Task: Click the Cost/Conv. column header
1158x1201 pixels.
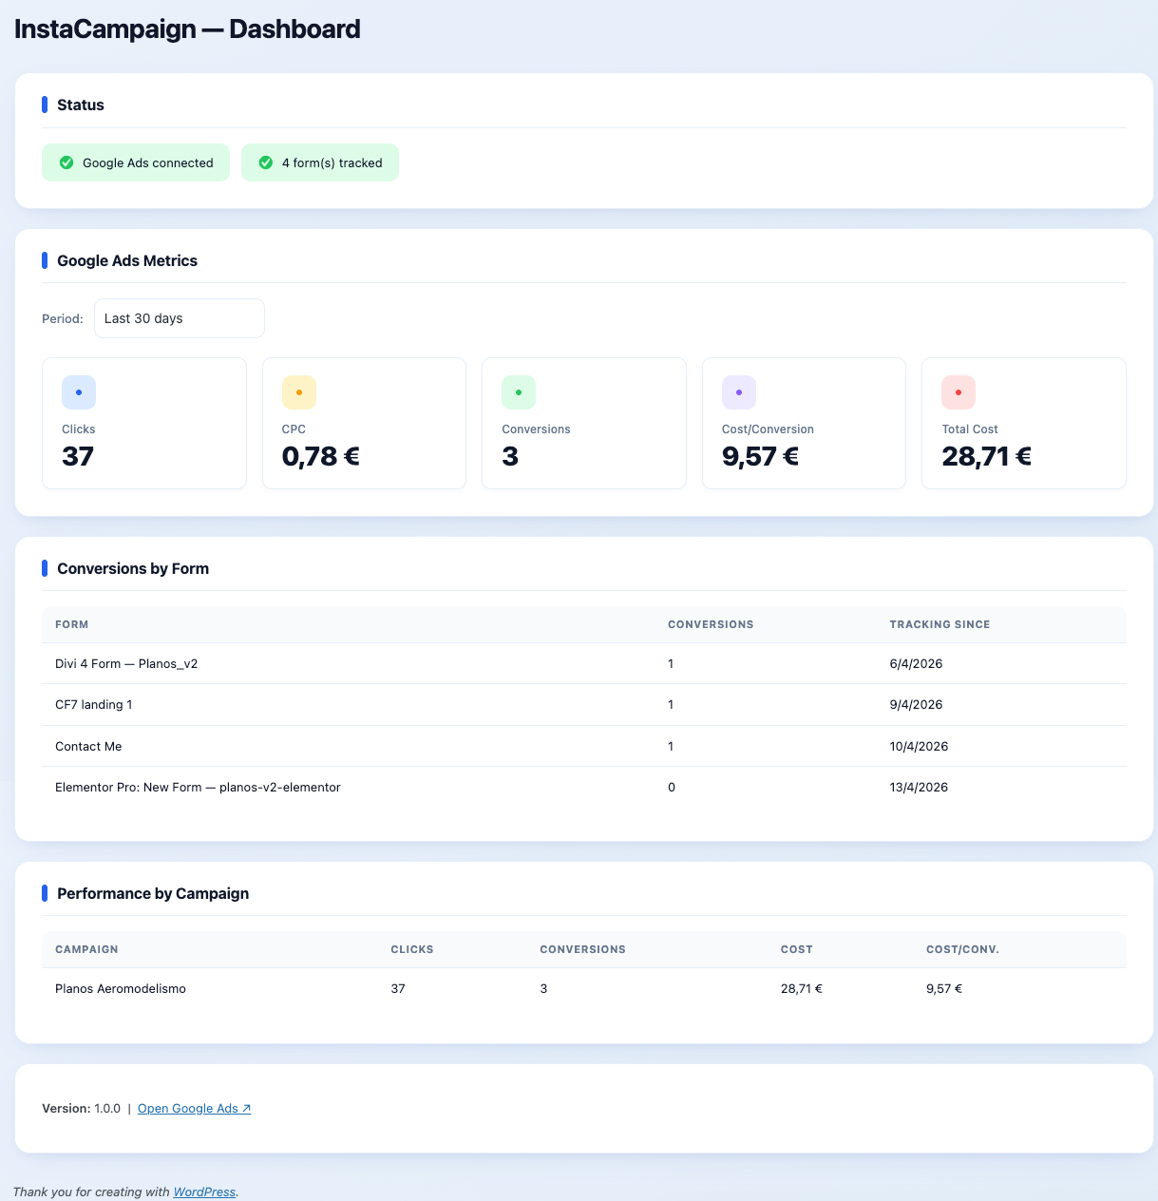Action: pyautogui.click(x=962, y=949)
